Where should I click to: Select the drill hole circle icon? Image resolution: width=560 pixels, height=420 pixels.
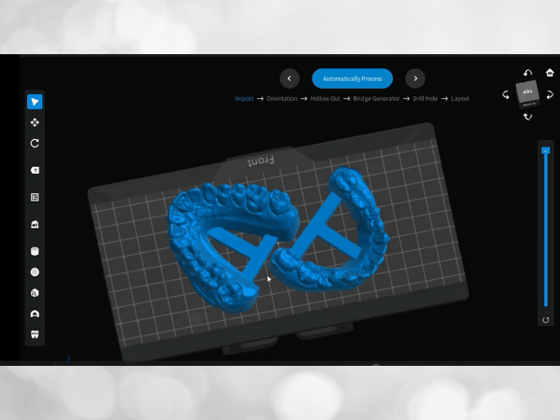click(x=35, y=272)
